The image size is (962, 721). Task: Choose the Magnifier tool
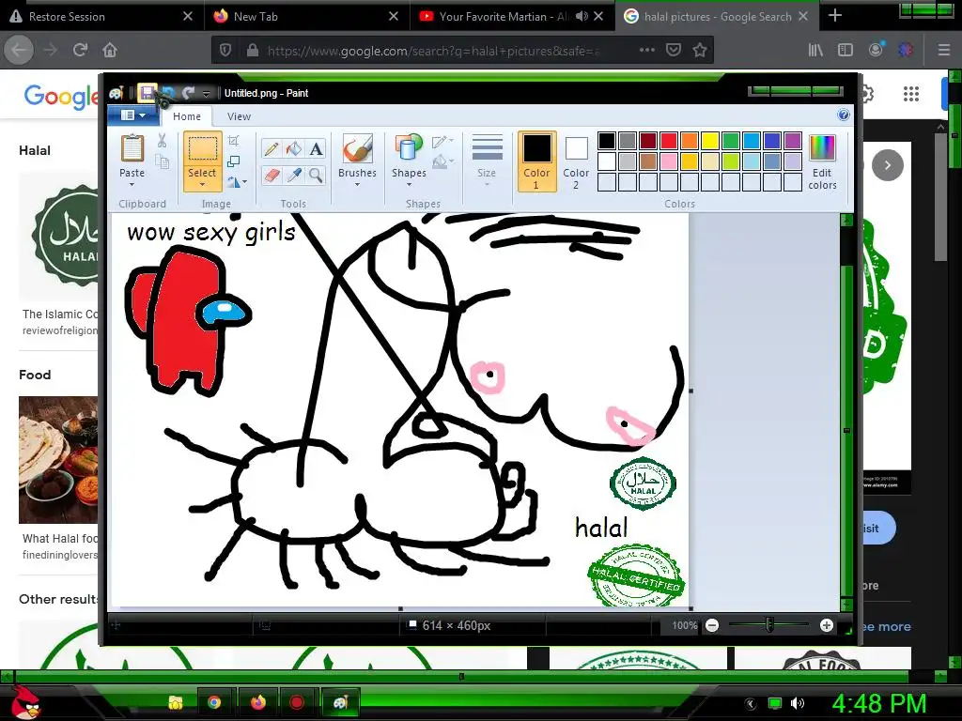click(316, 176)
